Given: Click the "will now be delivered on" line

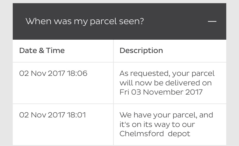Looking at the screenshot, I should 165,83.
